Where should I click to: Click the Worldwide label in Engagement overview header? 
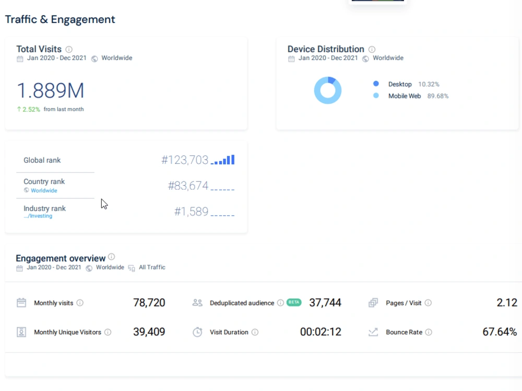coord(110,267)
